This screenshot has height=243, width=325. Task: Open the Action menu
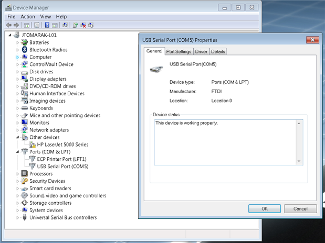pyautogui.click(x=28, y=17)
